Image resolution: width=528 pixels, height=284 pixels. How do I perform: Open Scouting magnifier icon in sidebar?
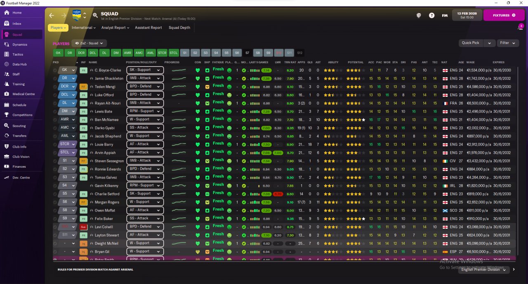pos(7,126)
